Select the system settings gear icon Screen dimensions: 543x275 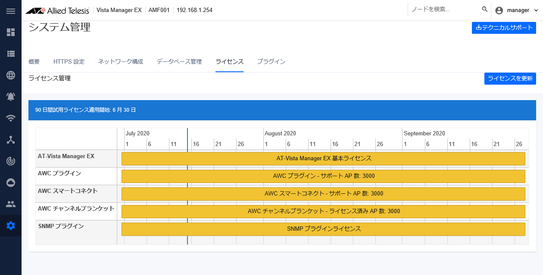pos(11,226)
